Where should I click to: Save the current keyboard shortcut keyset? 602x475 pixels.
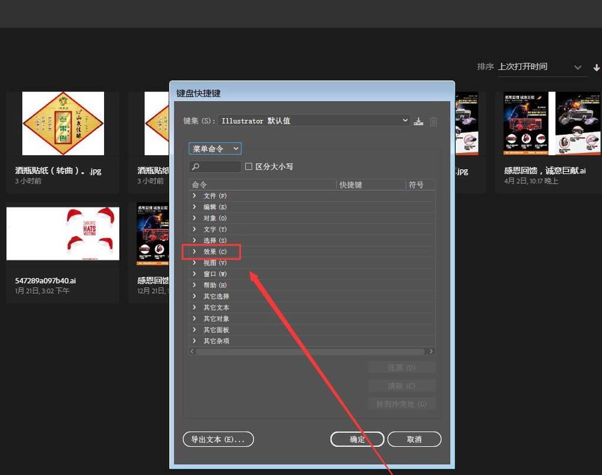coord(418,121)
